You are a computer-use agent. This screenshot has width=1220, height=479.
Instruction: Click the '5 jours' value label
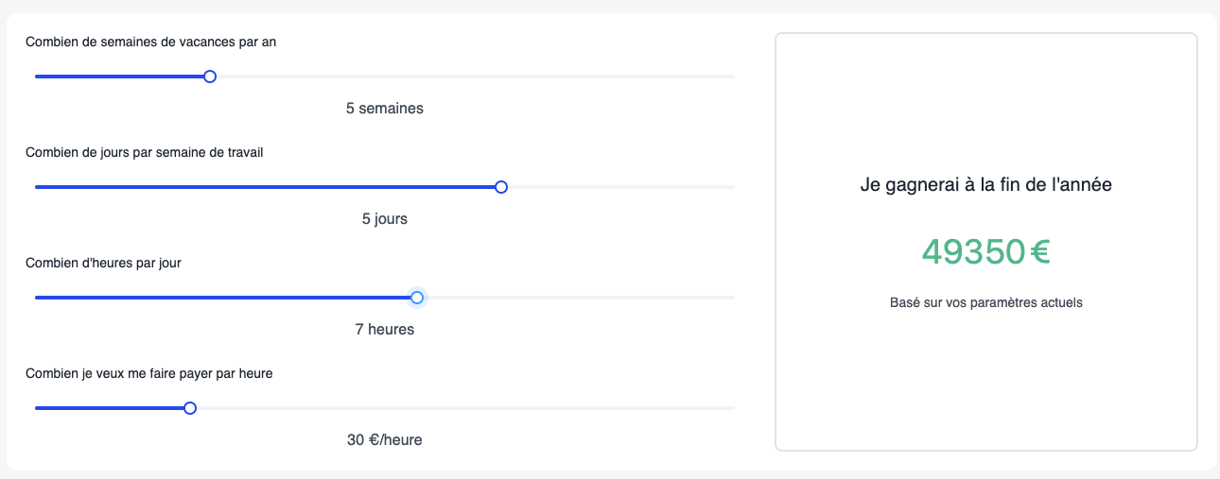coord(384,218)
